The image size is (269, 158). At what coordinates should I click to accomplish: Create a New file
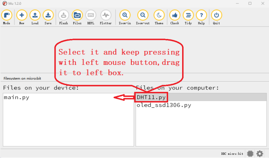22,17
